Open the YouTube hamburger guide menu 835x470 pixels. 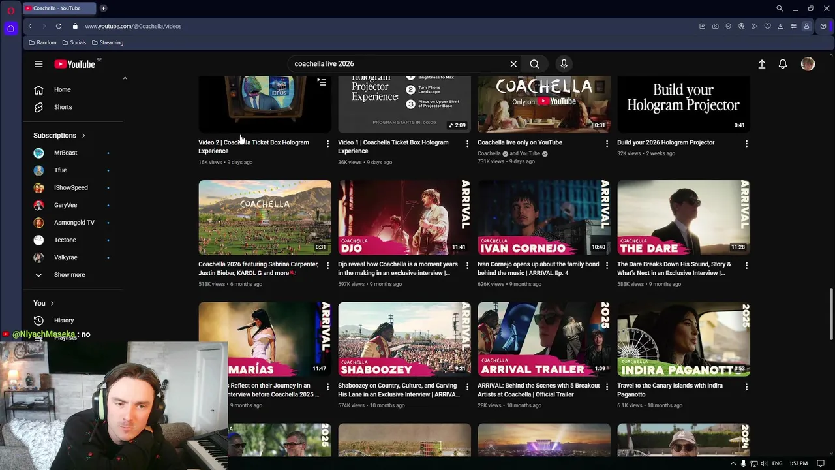point(38,64)
